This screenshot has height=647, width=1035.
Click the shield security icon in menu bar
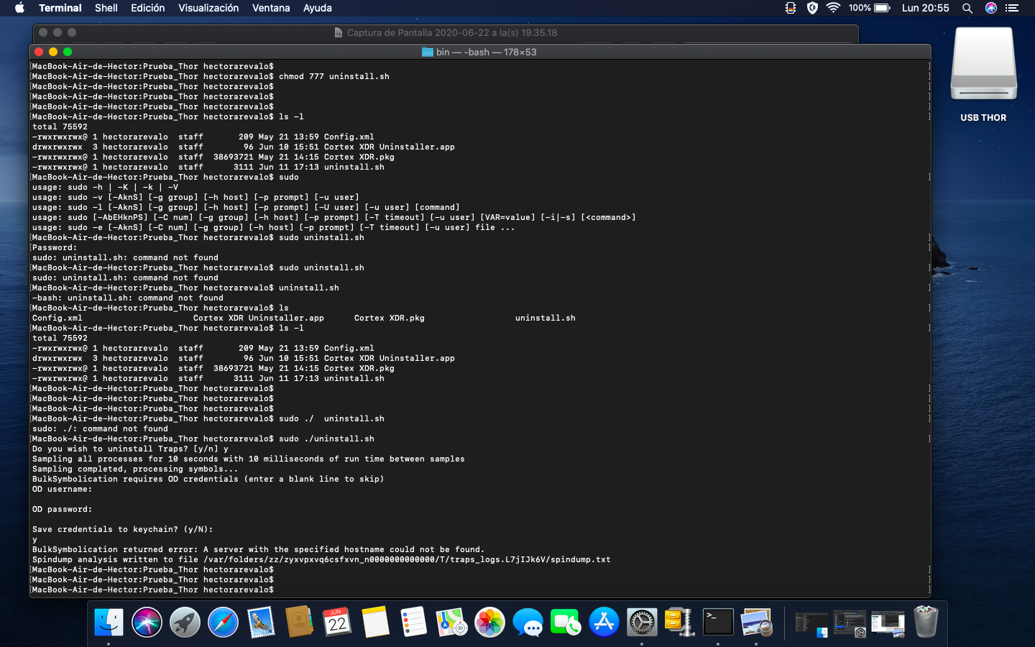pos(812,8)
